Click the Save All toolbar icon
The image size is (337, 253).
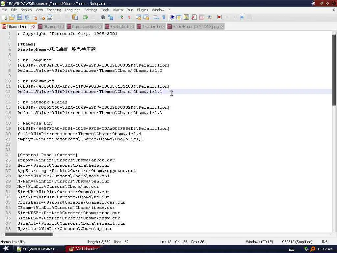[x=27, y=17]
